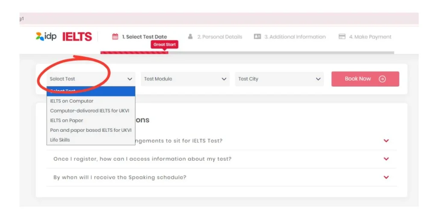Click the chevron arrow of Test City dropdown
The height and width of the screenshot is (219, 438).
point(318,79)
